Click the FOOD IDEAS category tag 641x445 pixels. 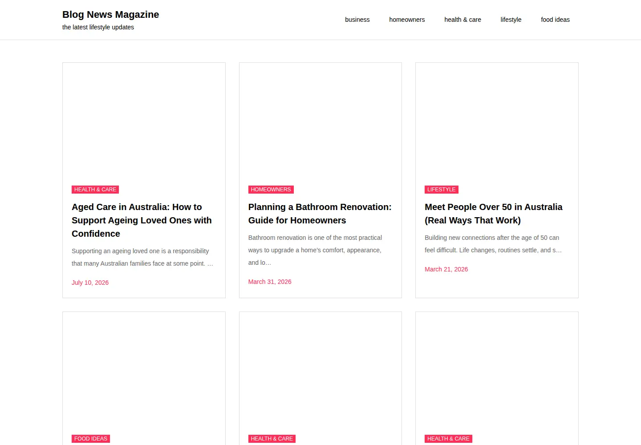tap(91, 439)
